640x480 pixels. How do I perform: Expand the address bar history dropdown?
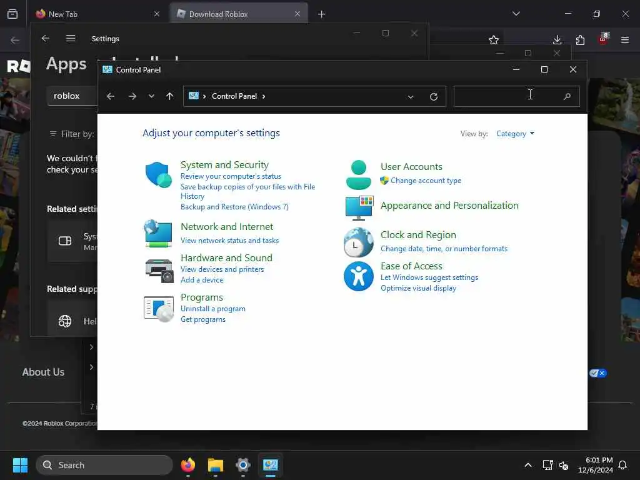click(x=411, y=97)
